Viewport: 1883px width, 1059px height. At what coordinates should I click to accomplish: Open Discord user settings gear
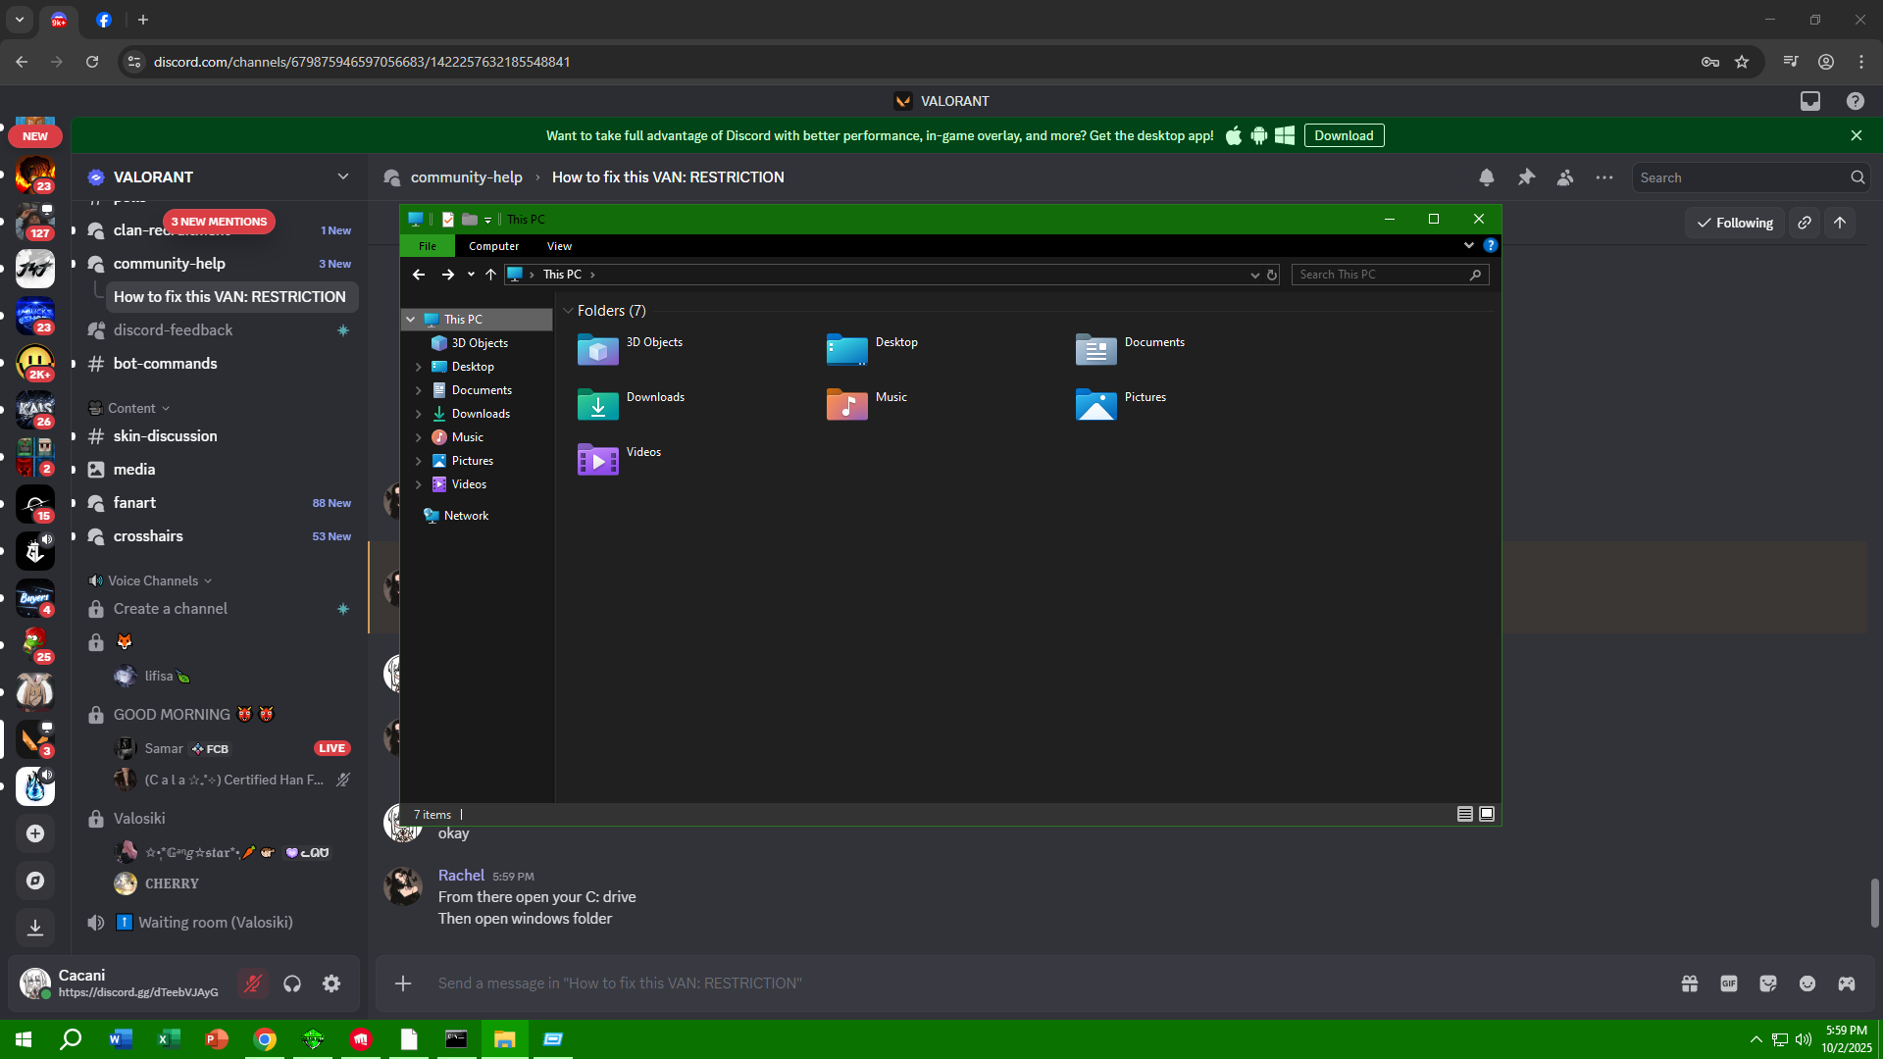(331, 983)
